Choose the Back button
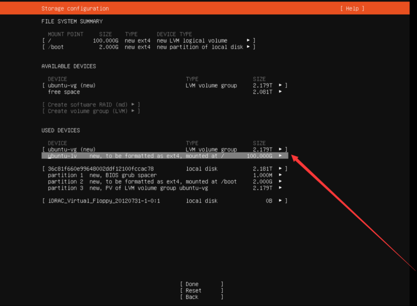This screenshot has width=417, height=306. (x=202, y=297)
